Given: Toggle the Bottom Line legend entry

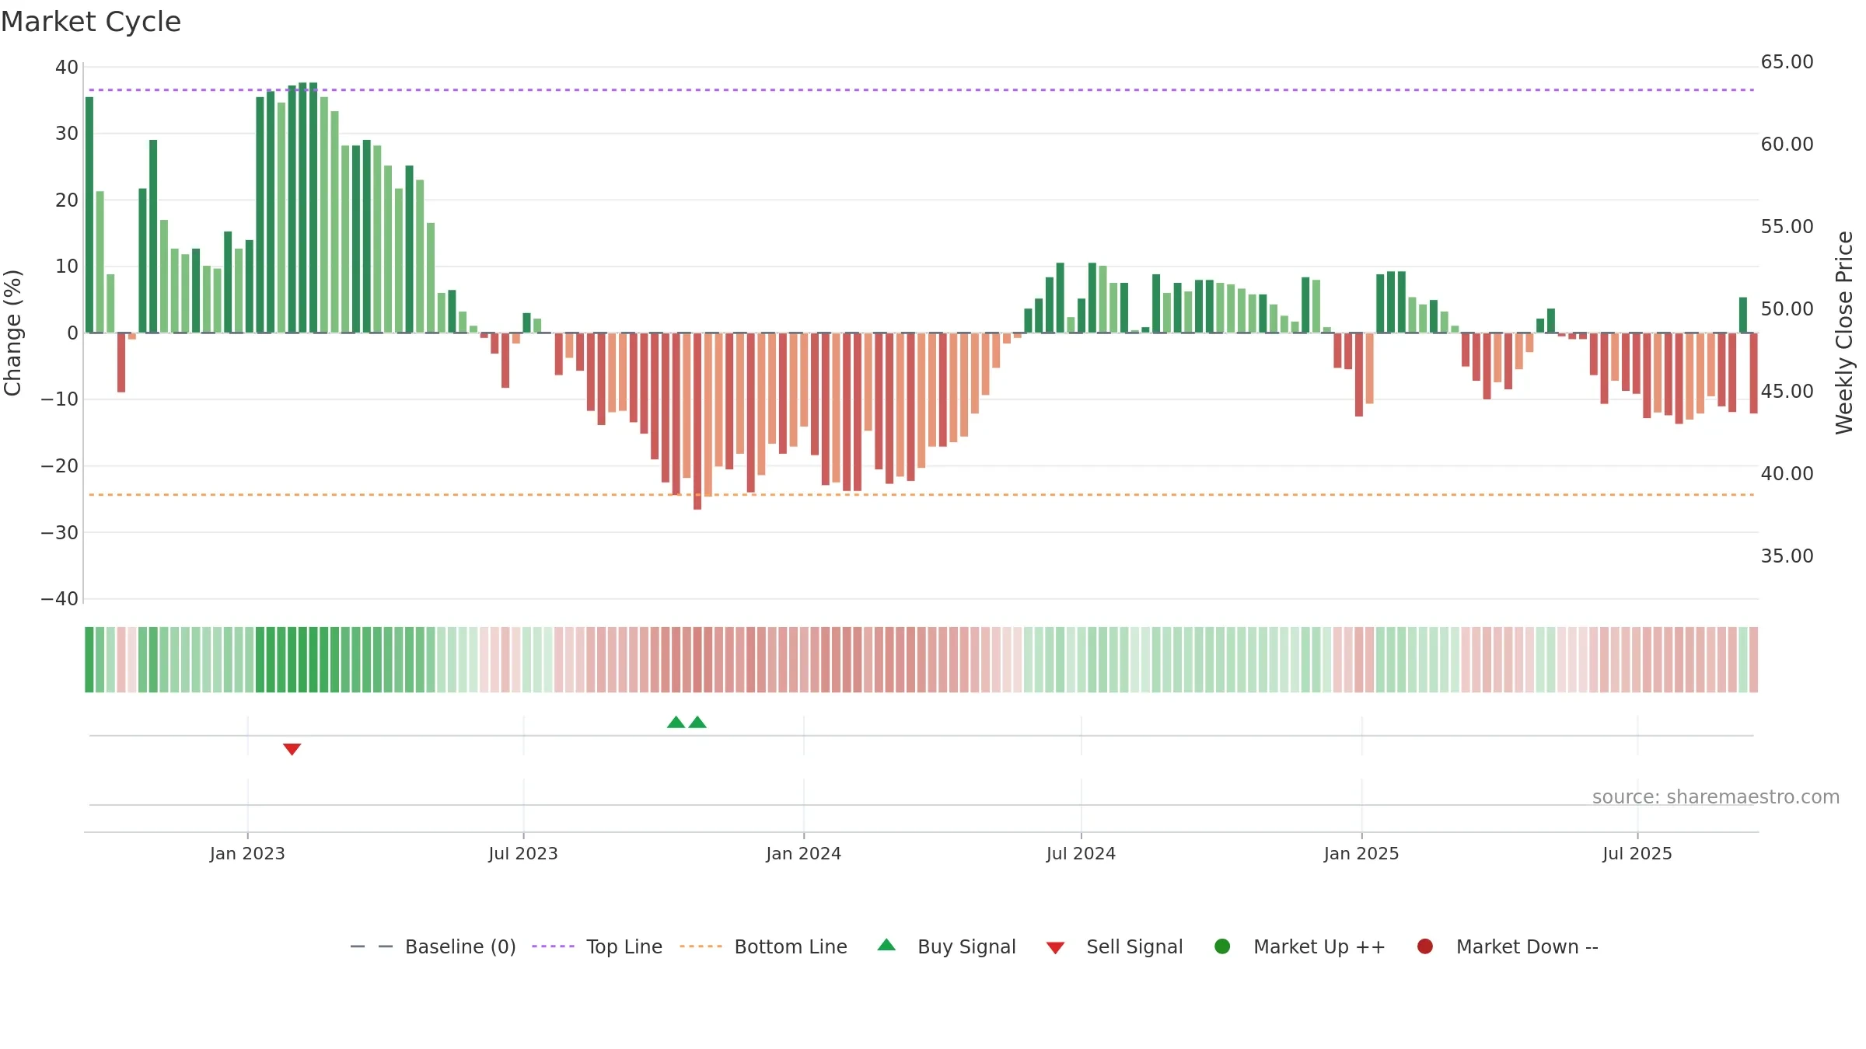Looking at the screenshot, I should pos(764,946).
